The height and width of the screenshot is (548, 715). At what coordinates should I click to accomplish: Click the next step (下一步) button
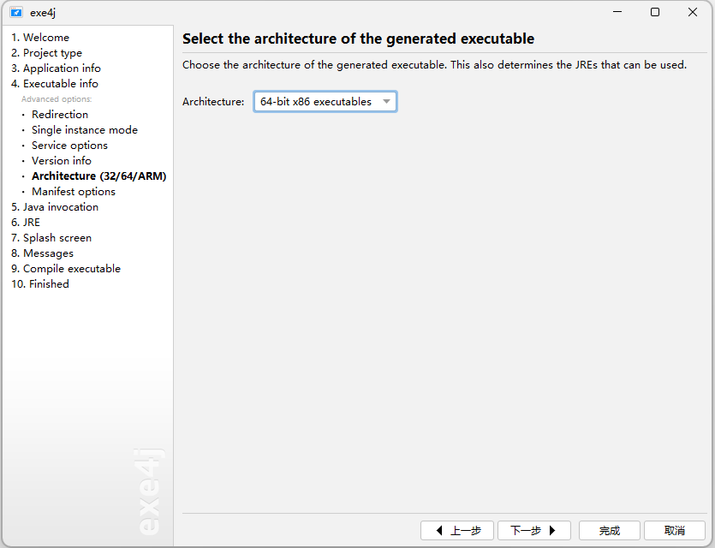(533, 531)
